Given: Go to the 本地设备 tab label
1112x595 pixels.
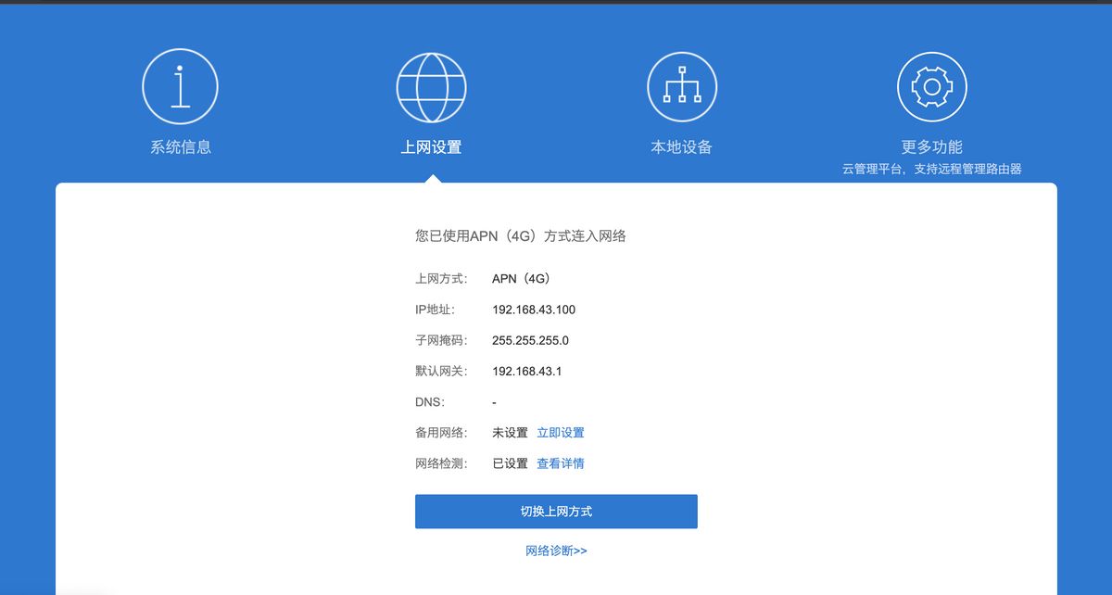Looking at the screenshot, I should (681, 147).
